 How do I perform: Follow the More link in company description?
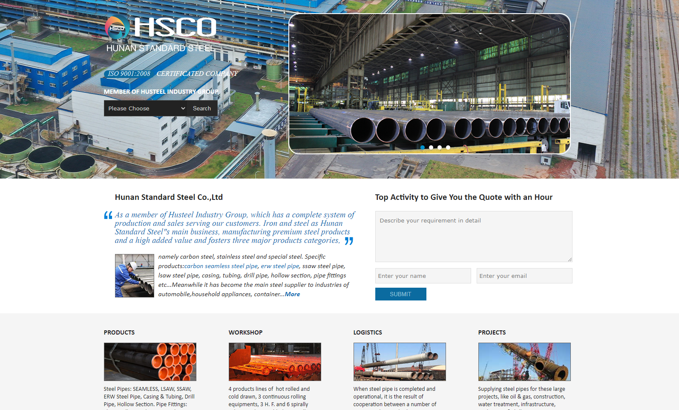click(x=292, y=294)
